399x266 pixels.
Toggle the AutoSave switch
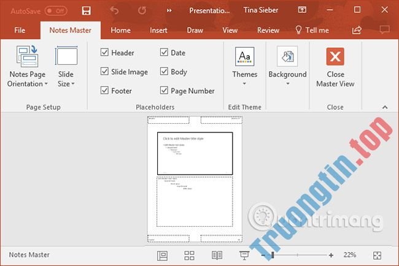(56, 10)
